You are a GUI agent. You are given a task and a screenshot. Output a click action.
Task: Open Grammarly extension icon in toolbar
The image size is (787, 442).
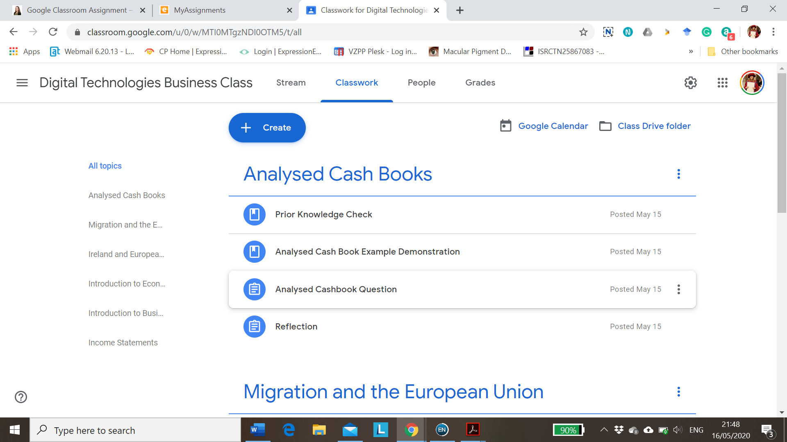point(706,32)
